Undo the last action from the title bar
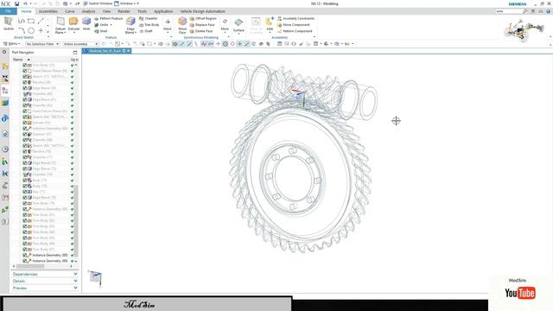The width and height of the screenshot is (553, 311). pos(25,3)
